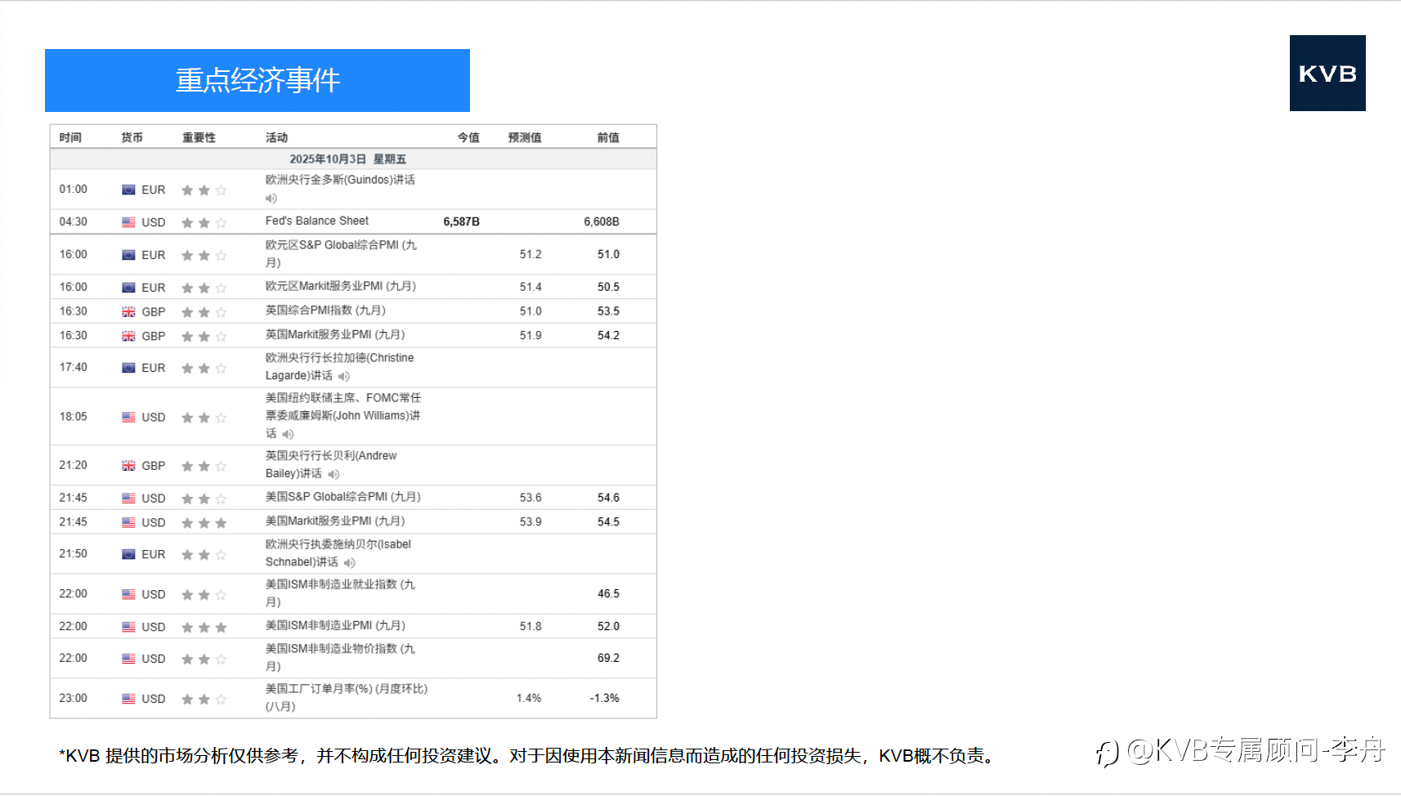
Task: Click the three-star importance rating for 美国Markit服务业PMI
Action: click(x=204, y=523)
